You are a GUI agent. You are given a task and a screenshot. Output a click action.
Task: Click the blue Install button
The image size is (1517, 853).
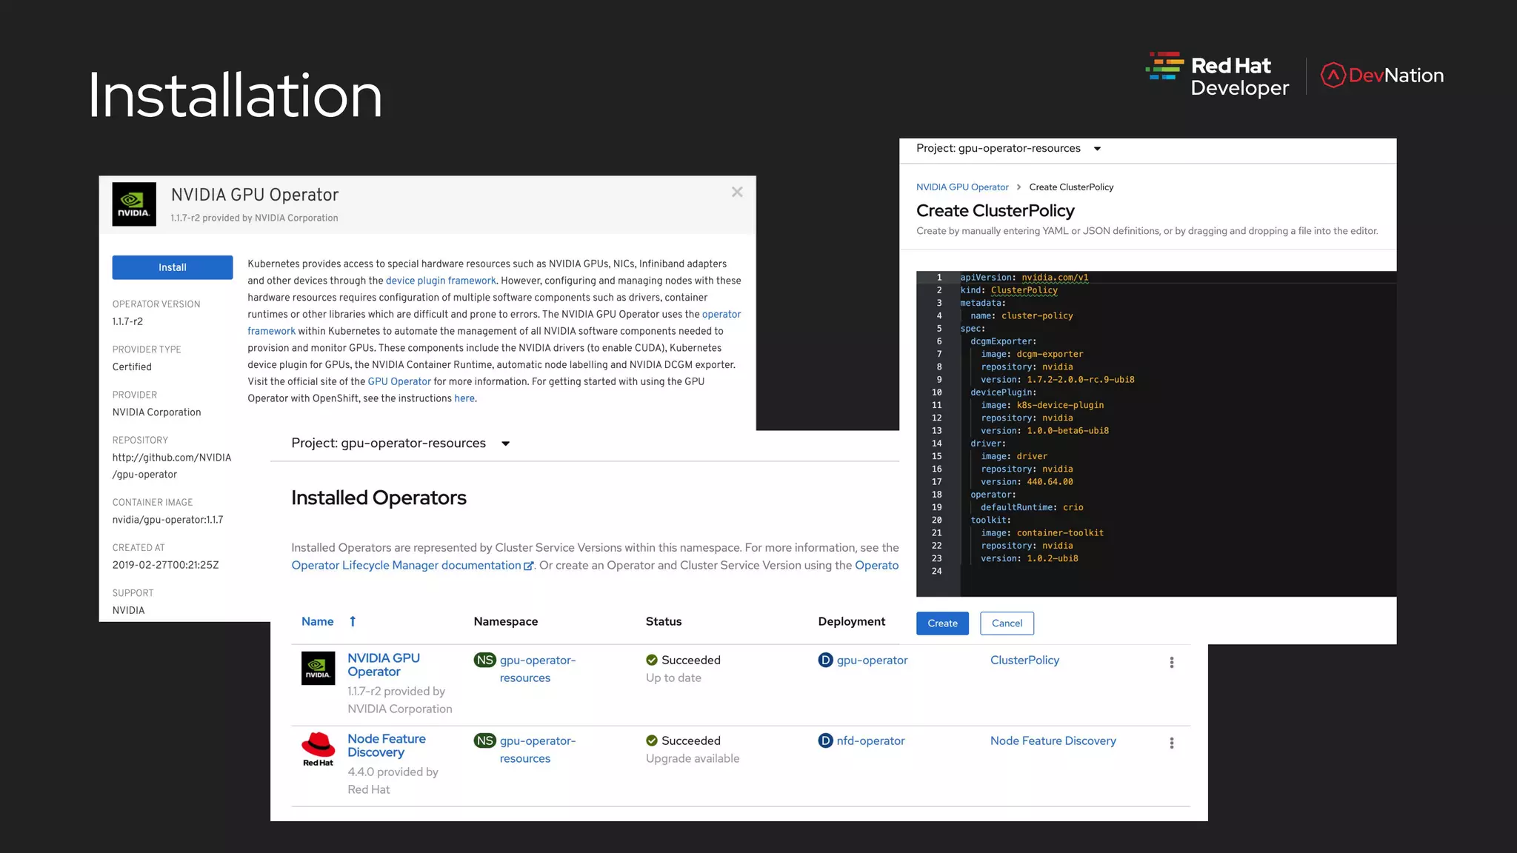(173, 267)
